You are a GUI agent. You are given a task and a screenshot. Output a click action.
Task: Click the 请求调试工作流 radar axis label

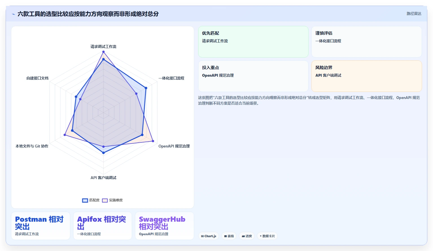pyautogui.click(x=103, y=47)
